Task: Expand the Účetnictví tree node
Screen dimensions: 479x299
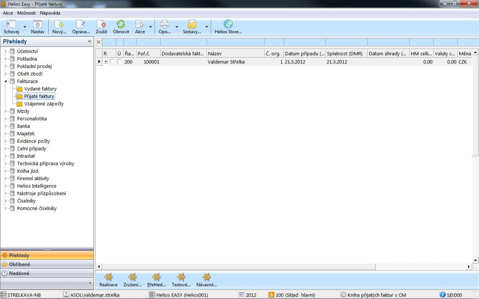Action: (x=6, y=51)
